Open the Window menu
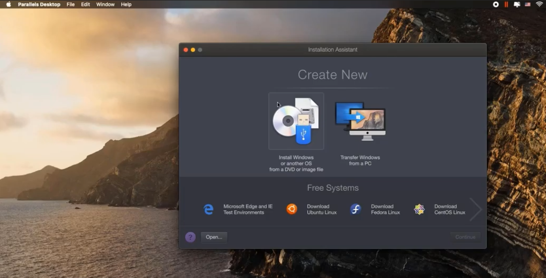The width and height of the screenshot is (546, 278). (x=105, y=5)
